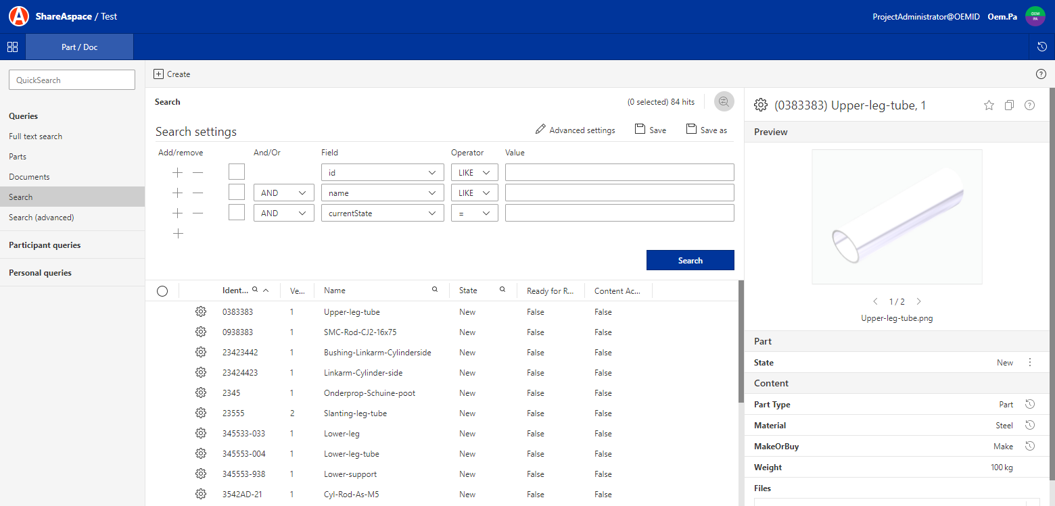Open the Field dropdown showing name

pos(382,193)
